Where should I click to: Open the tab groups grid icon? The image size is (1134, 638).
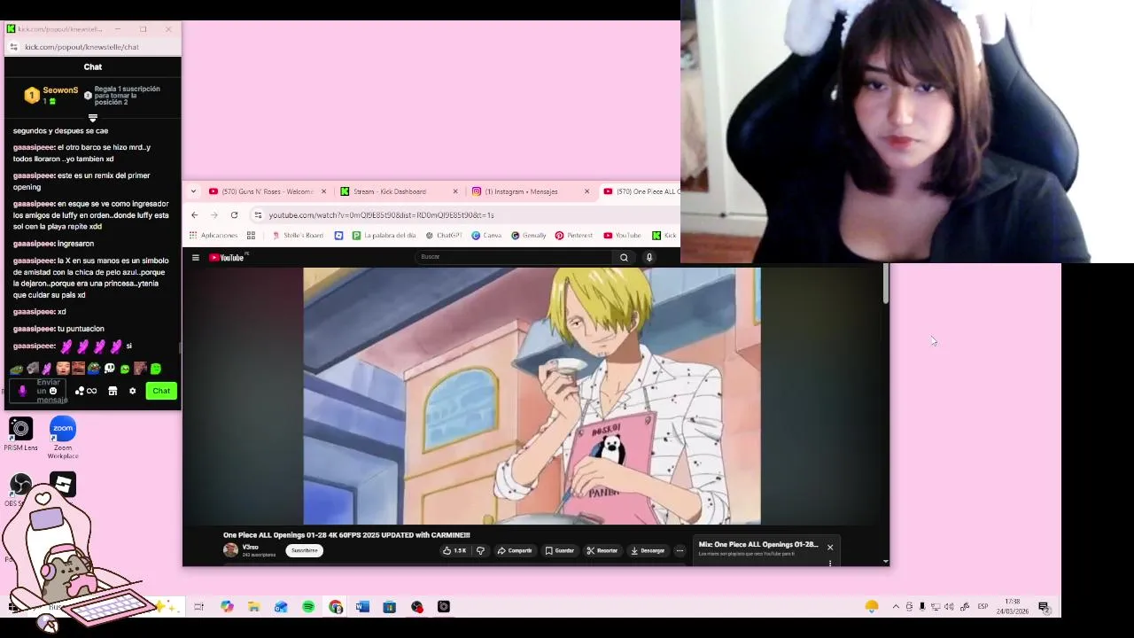251,236
